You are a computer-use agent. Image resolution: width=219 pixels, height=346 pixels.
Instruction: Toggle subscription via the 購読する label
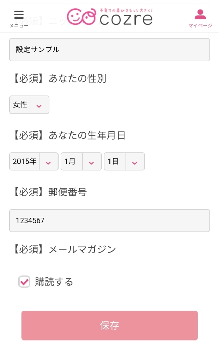pos(54,282)
